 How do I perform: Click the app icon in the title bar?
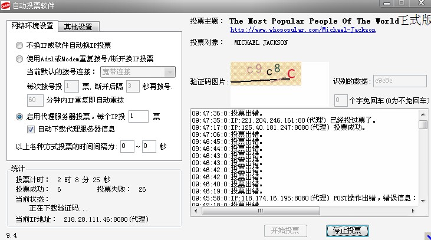point(6,5)
